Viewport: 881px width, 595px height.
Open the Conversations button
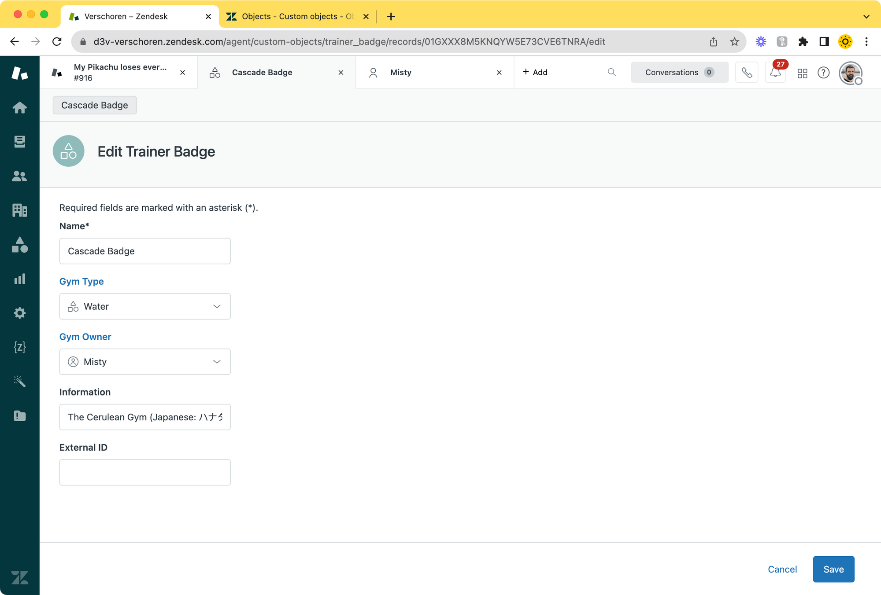click(679, 73)
